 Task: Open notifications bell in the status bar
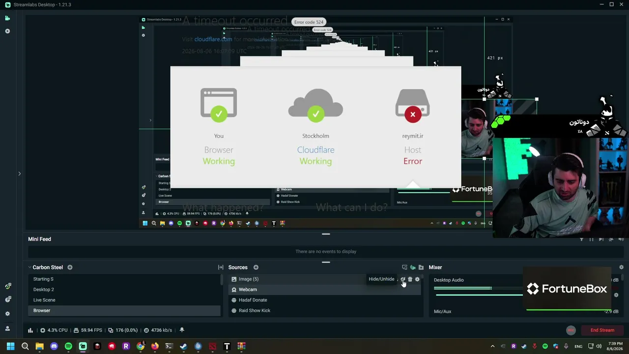click(182, 330)
